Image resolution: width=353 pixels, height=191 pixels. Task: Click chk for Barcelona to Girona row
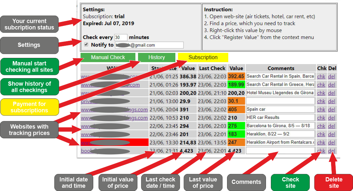321,126
